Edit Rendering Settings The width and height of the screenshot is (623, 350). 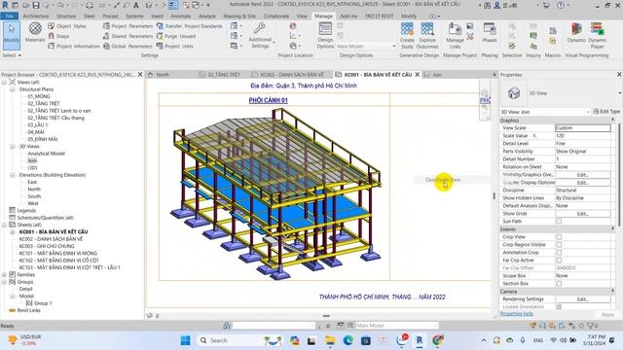click(x=582, y=299)
